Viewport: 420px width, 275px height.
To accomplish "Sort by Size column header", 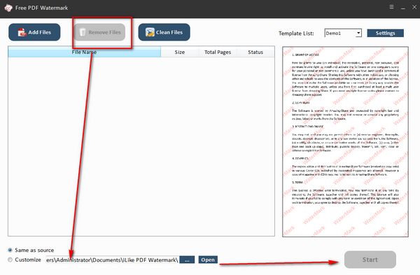I will [180, 52].
